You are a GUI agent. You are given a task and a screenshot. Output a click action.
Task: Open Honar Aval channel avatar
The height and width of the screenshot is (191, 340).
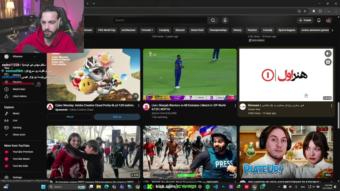[243, 107]
